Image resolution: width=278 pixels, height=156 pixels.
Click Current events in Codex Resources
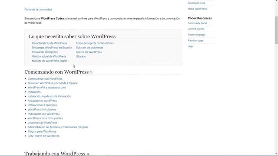click(x=196, y=29)
